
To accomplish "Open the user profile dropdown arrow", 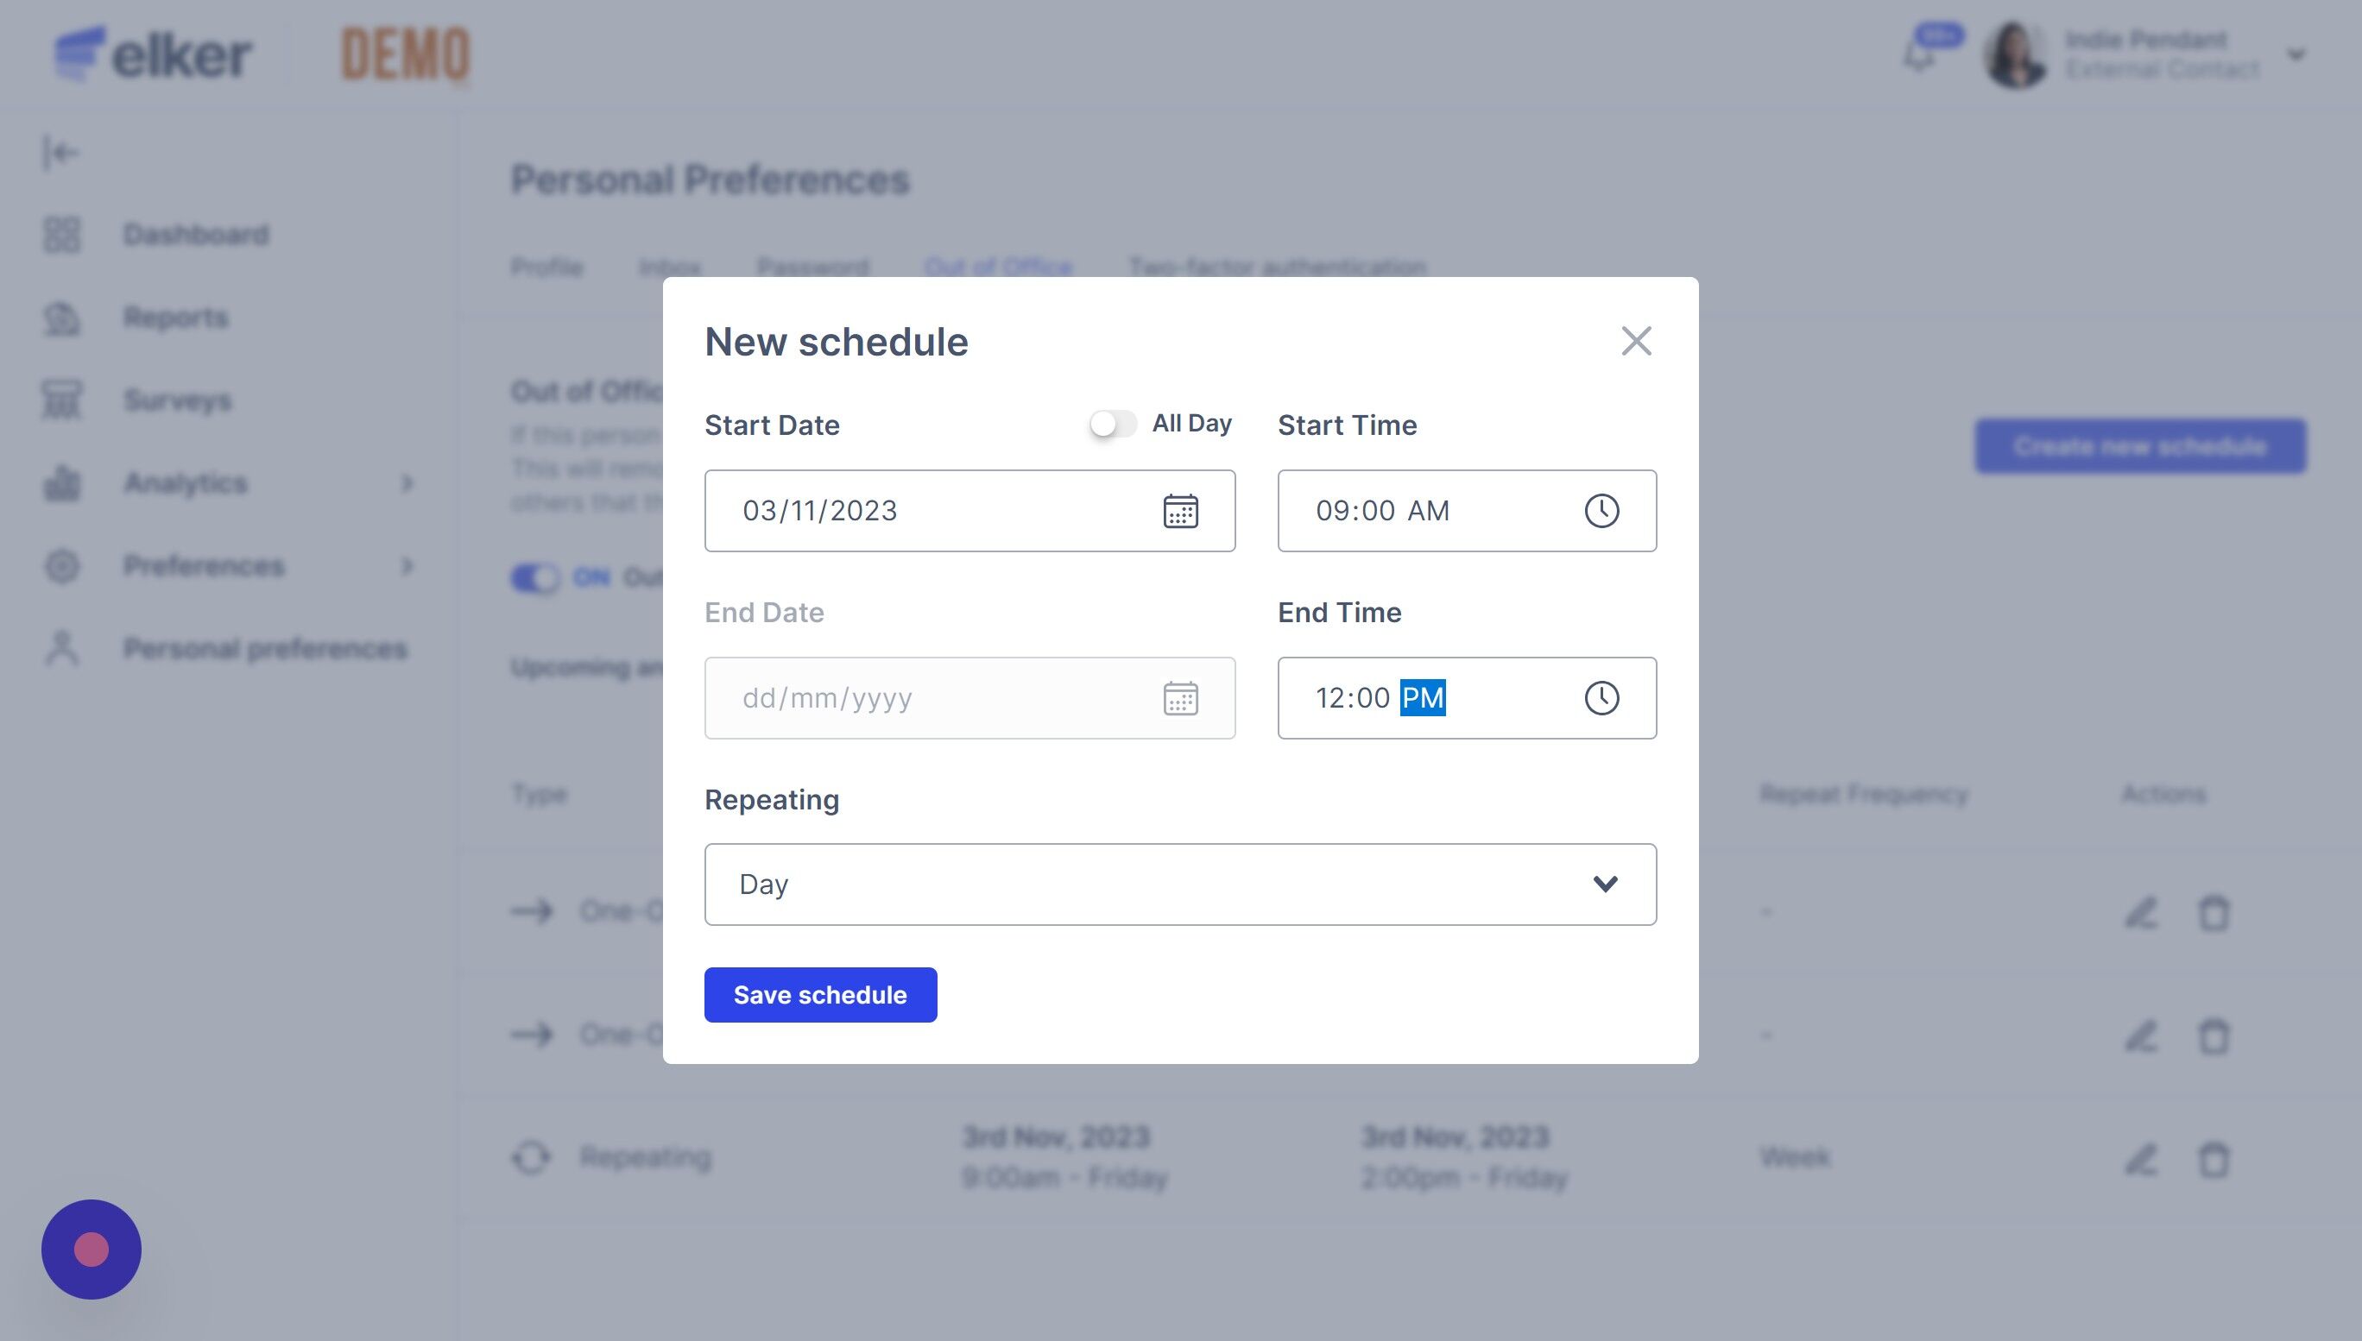I will click(2296, 55).
